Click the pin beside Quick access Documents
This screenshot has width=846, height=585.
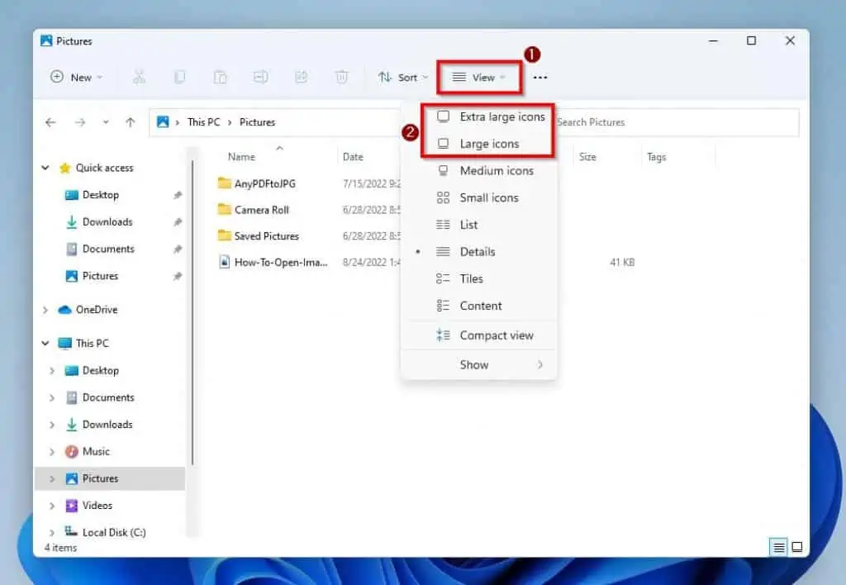178,249
